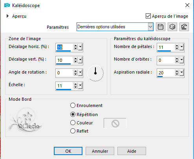This screenshot has width=194, height=159.
Task: Select the Enroulement radio button
Action: pyautogui.click(x=73, y=105)
